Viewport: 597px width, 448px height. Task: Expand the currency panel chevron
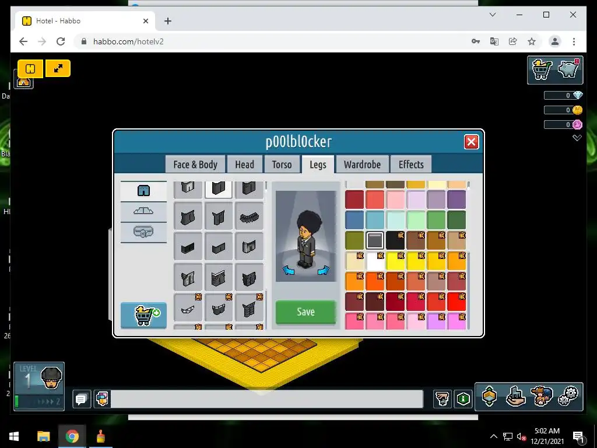point(577,138)
